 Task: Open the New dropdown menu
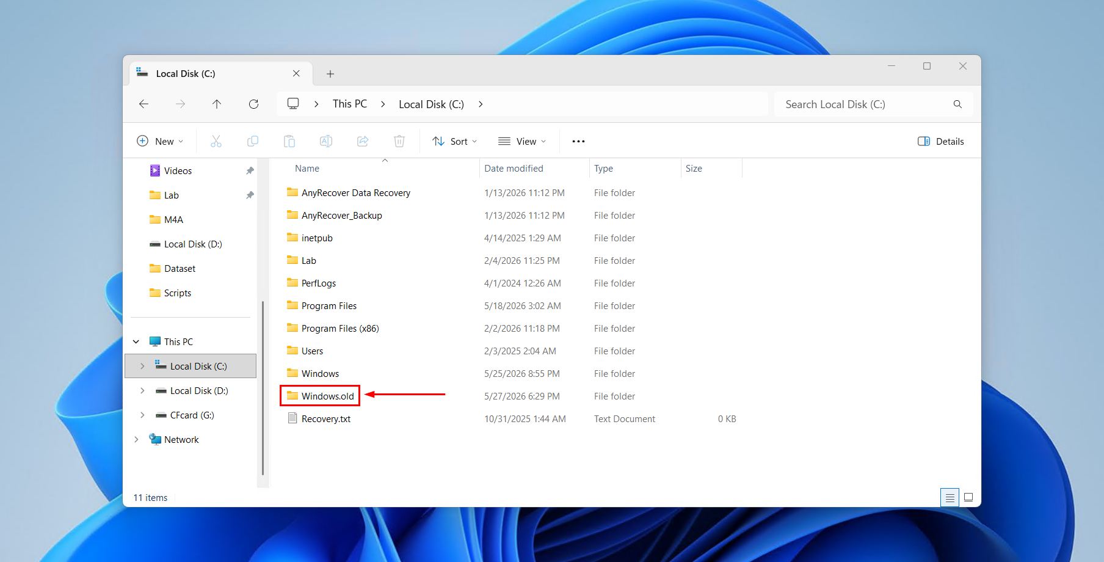click(x=160, y=141)
